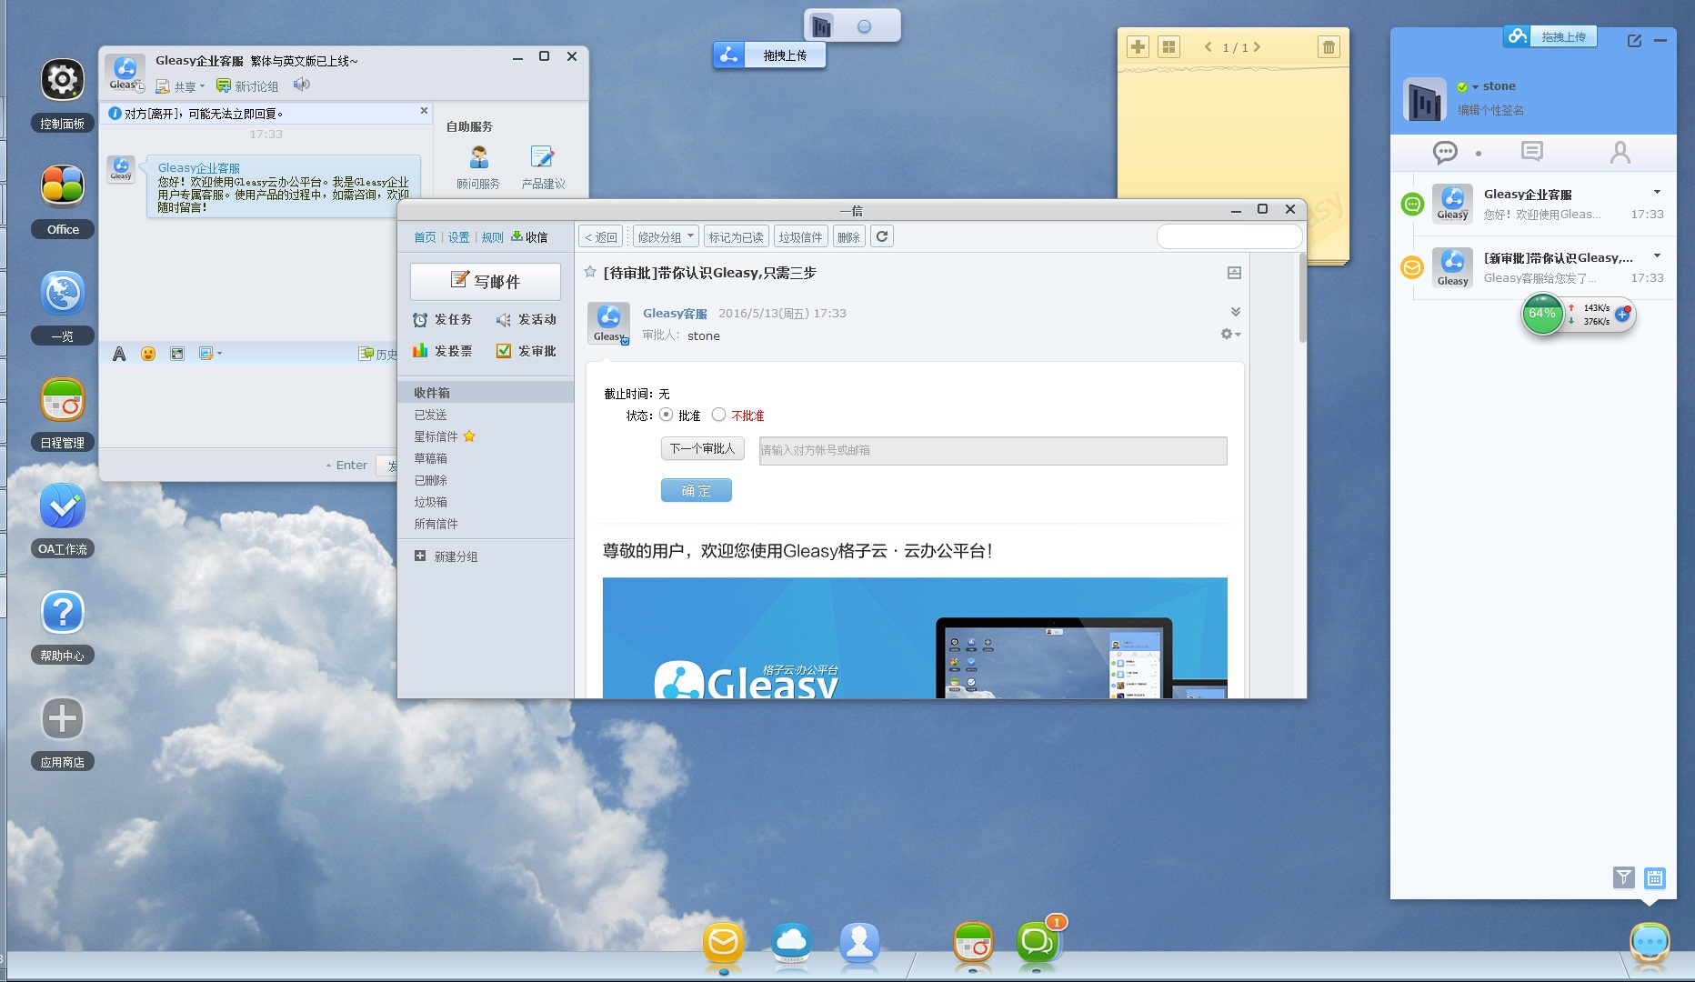Image resolution: width=1695 pixels, height=982 pixels.
Task: Open the contacts tab in messenger panel
Action: pos(1620,152)
